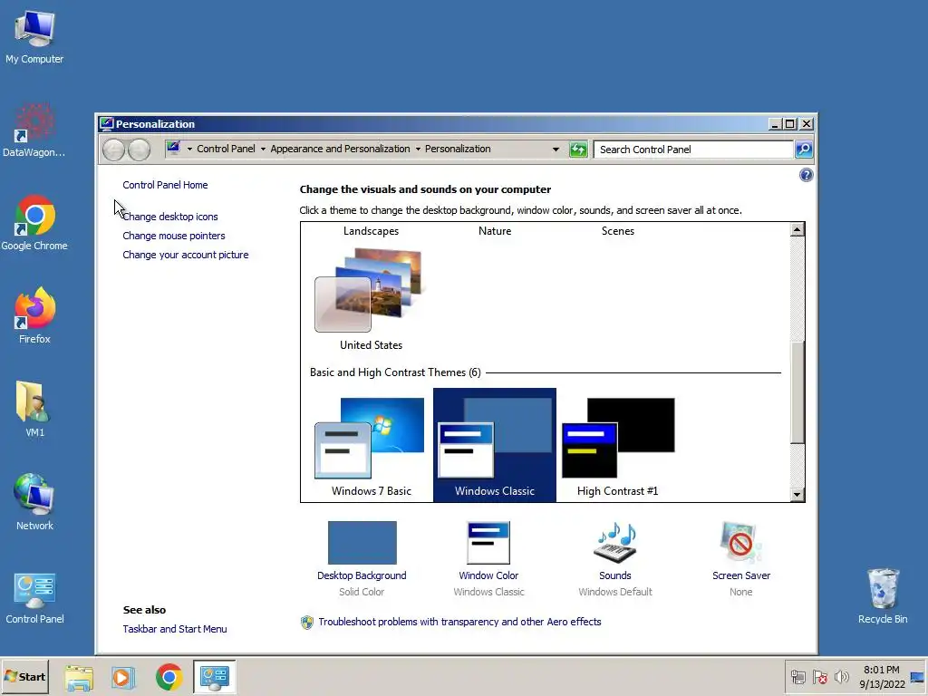
Task: Select the High Contrast #1 theme
Action: (618, 446)
